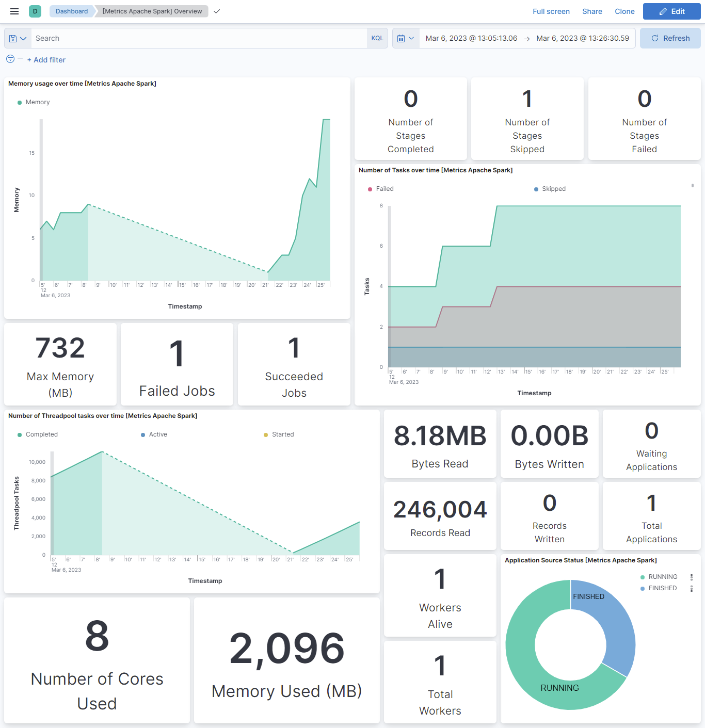Click the yellow Started legend color dot

[x=266, y=435]
